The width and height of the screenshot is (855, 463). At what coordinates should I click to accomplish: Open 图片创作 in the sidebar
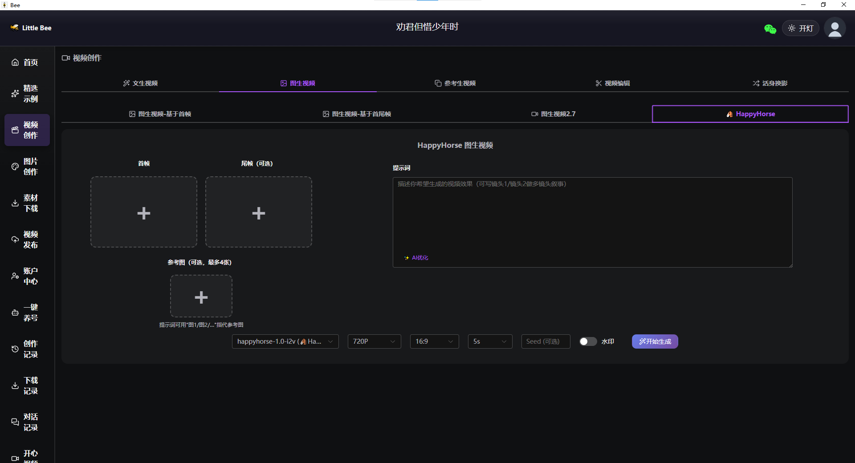pos(27,167)
